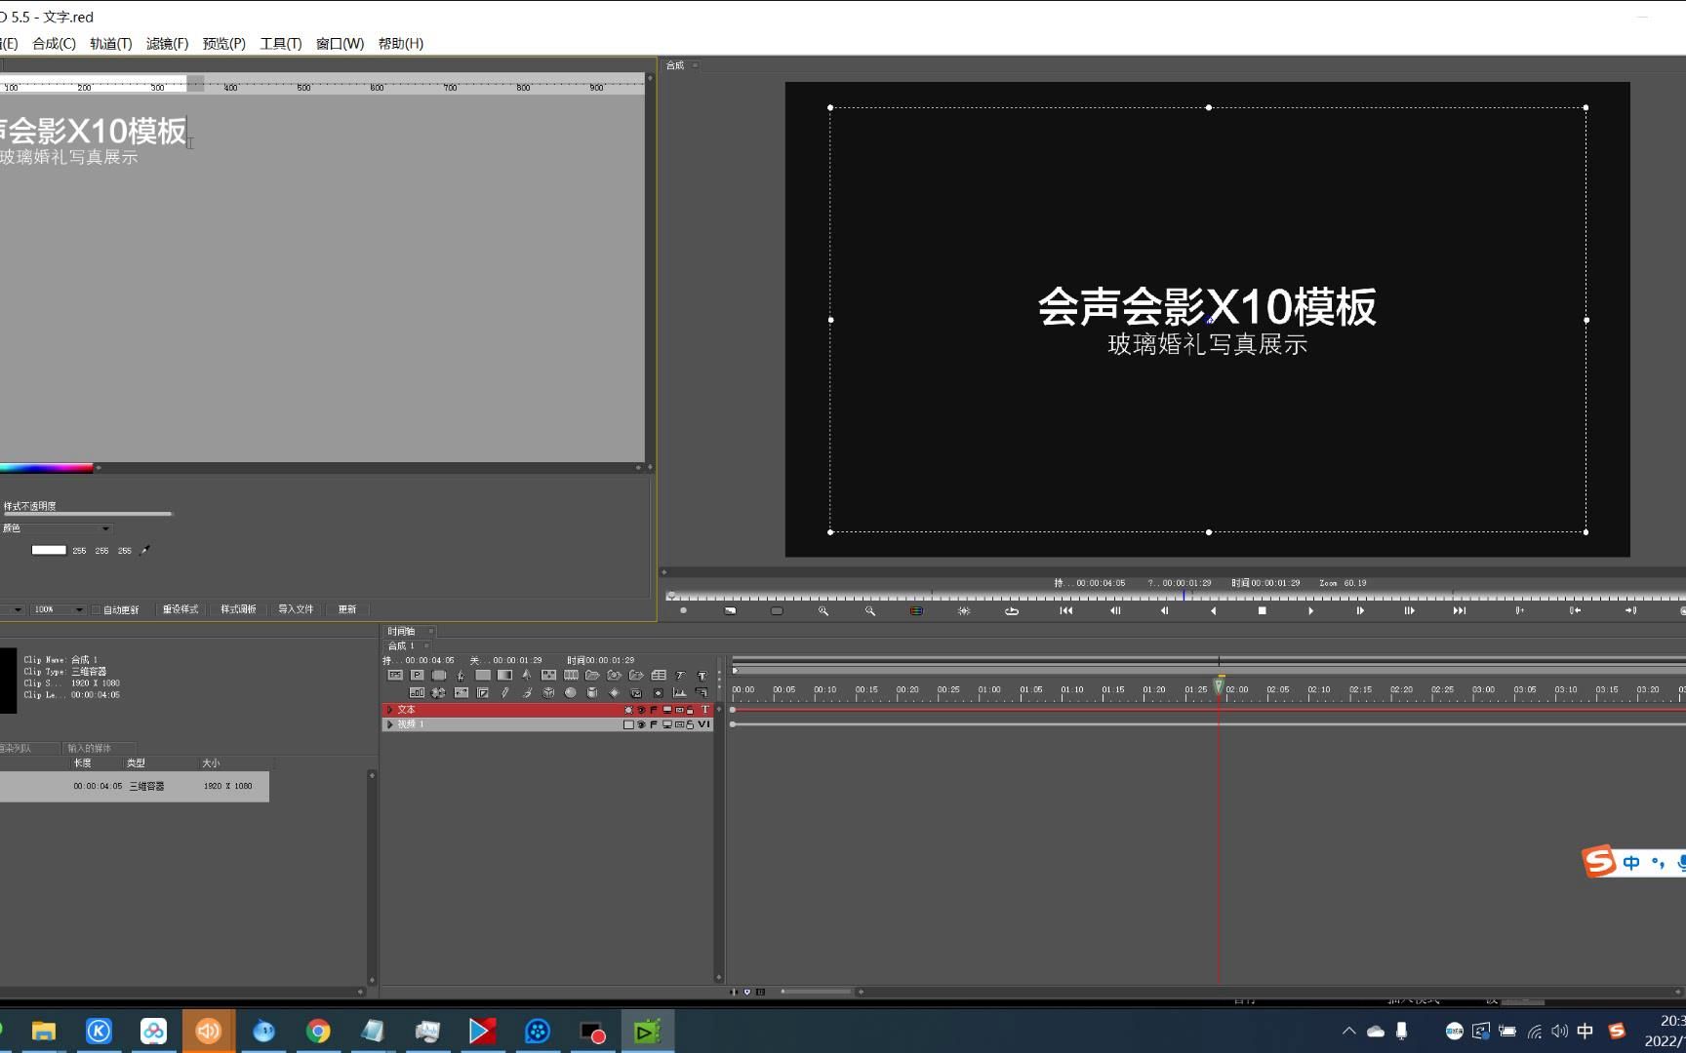1686x1053 pixels.
Task: Toggle the 自动更新 checkbox
Action: (97, 609)
